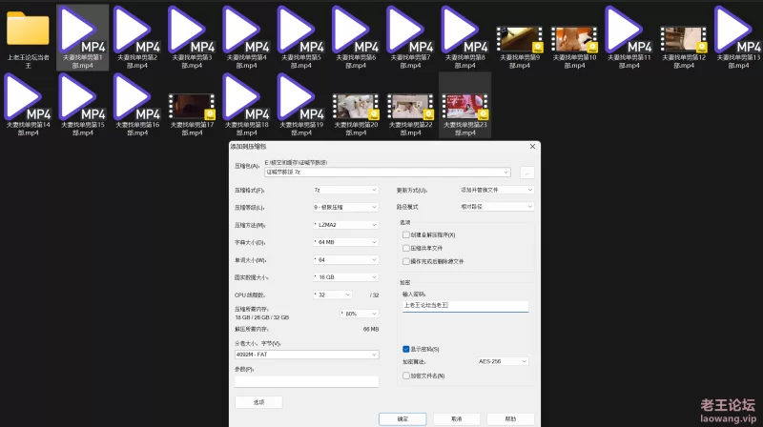Open the yellow folder icon

point(28,30)
